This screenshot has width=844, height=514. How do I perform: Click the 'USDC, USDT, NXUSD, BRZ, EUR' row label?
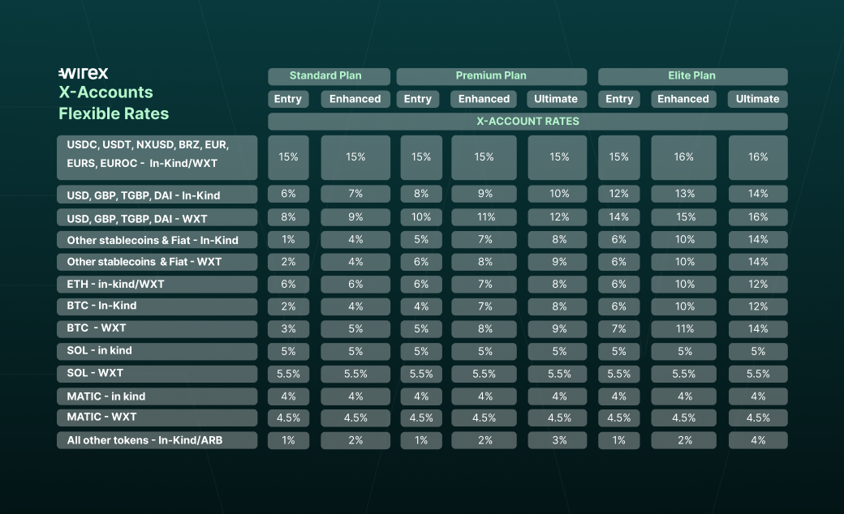[157, 157]
